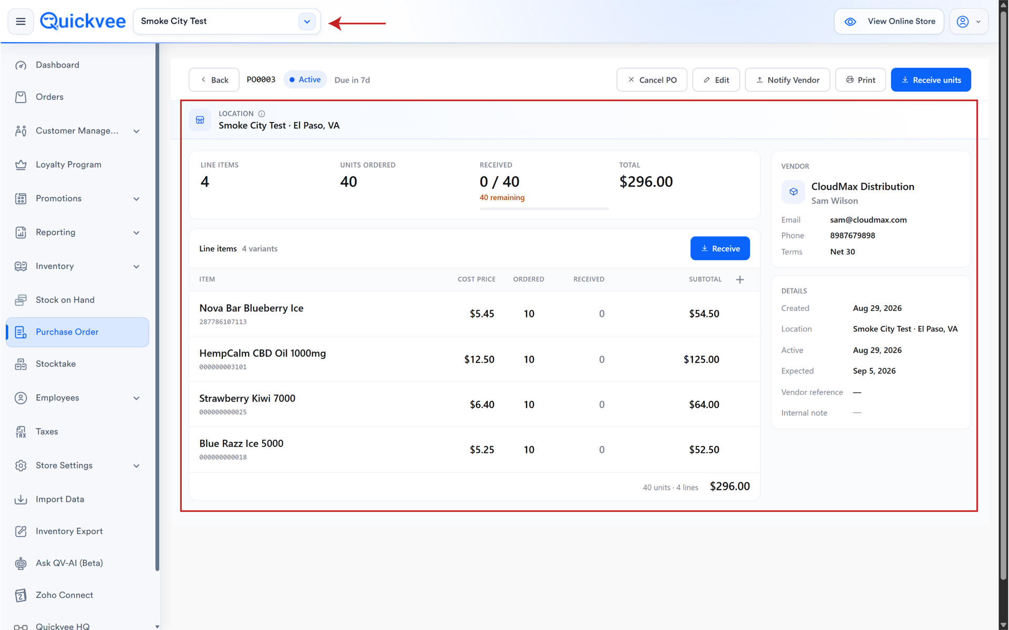Click the Cancel PO button

tap(652, 80)
